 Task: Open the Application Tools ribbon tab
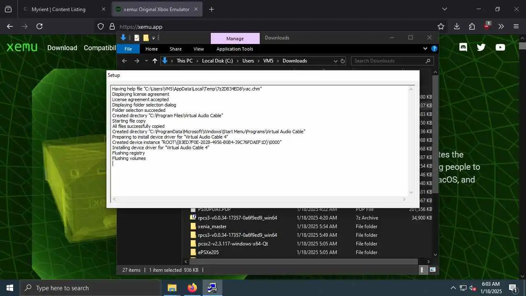(x=235, y=49)
